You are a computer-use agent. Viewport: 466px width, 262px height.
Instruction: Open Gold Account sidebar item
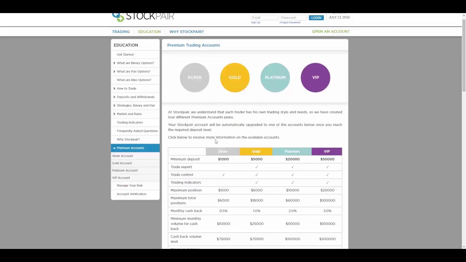[x=122, y=163]
